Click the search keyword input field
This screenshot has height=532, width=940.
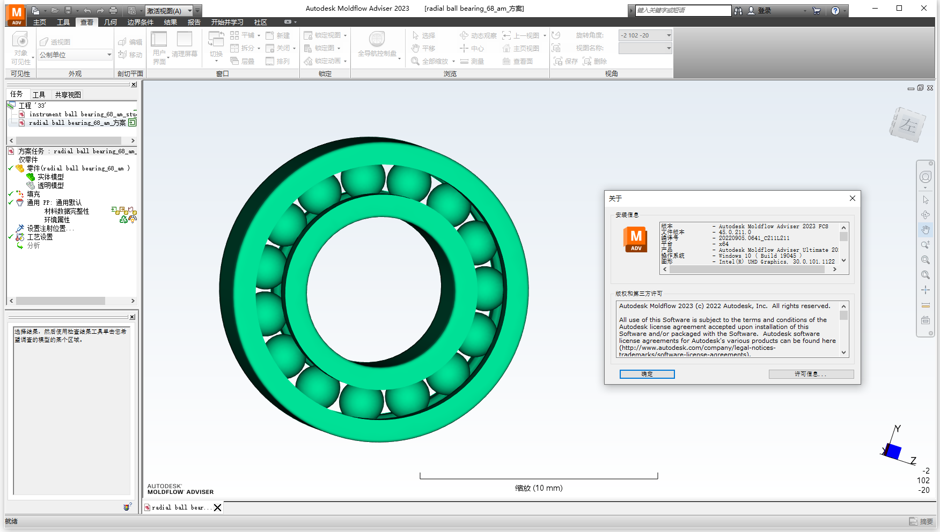tap(683, 10)
